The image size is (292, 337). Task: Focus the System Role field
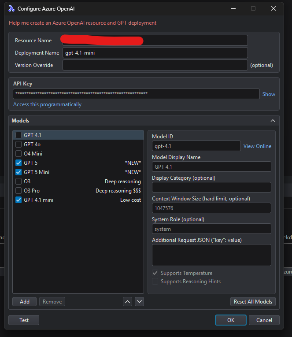click(212, 229)
